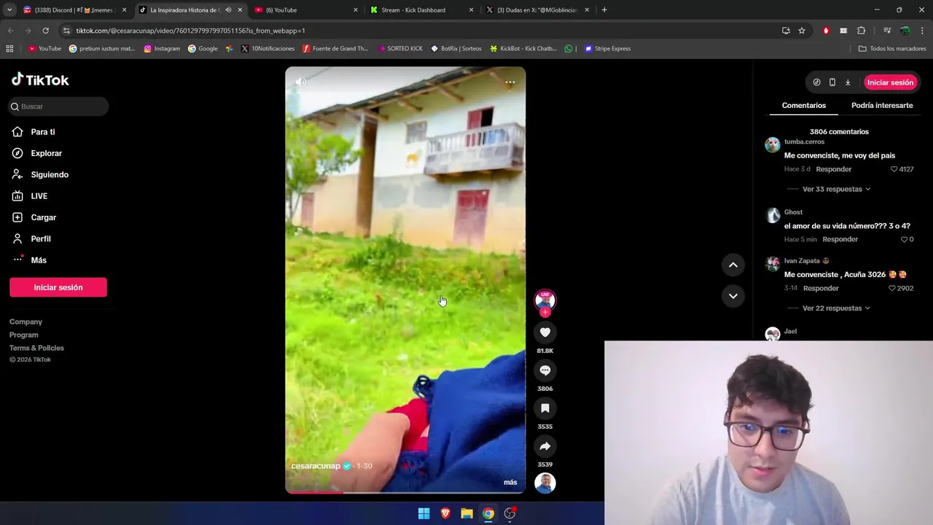The width and height of the screenshot is (933, 525).
Task: Click the get coins icon in header
Action: pos(816,82)
